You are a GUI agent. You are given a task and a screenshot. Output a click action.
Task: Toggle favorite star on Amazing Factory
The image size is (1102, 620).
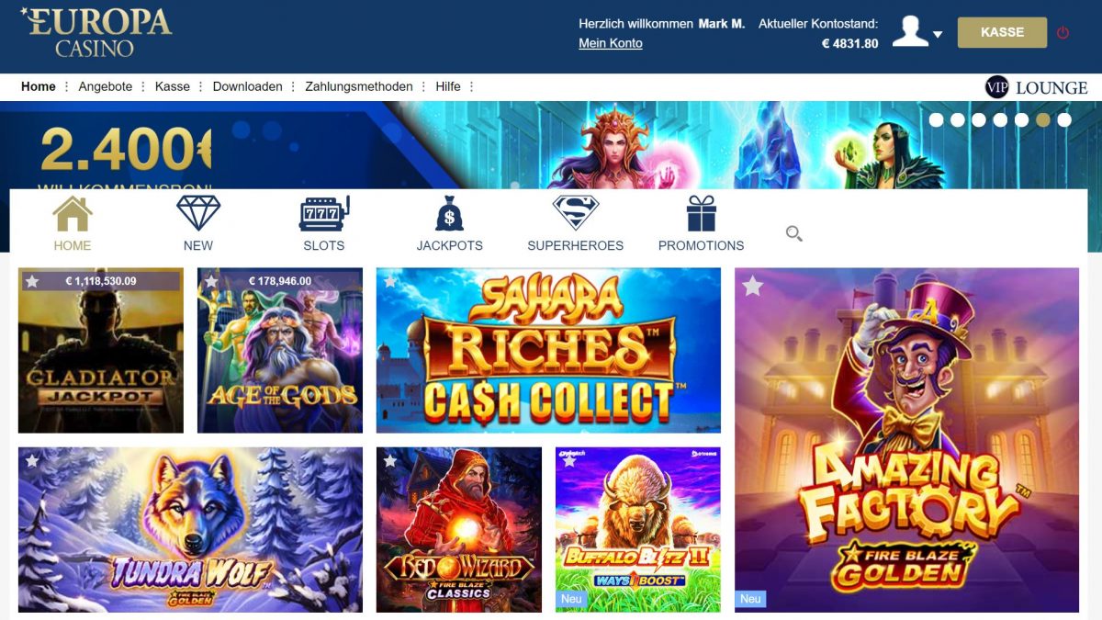click(752, 287)
